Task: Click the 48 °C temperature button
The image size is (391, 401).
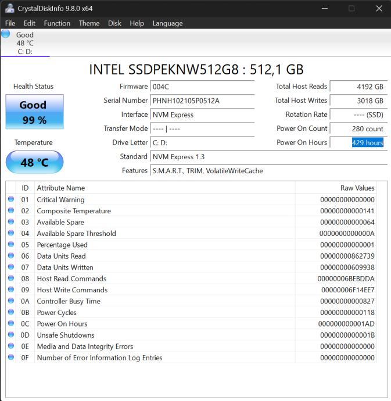Action: pos(35,163)
